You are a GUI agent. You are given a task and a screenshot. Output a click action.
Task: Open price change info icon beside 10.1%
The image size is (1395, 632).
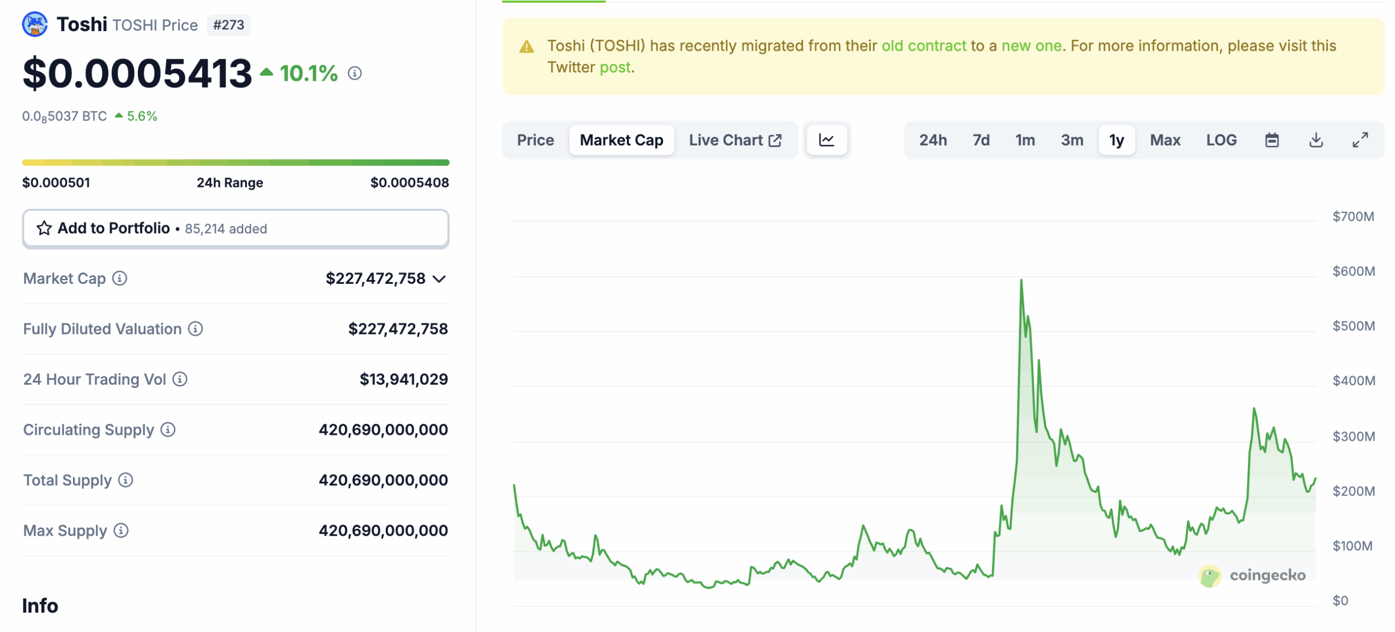(355, 73)
